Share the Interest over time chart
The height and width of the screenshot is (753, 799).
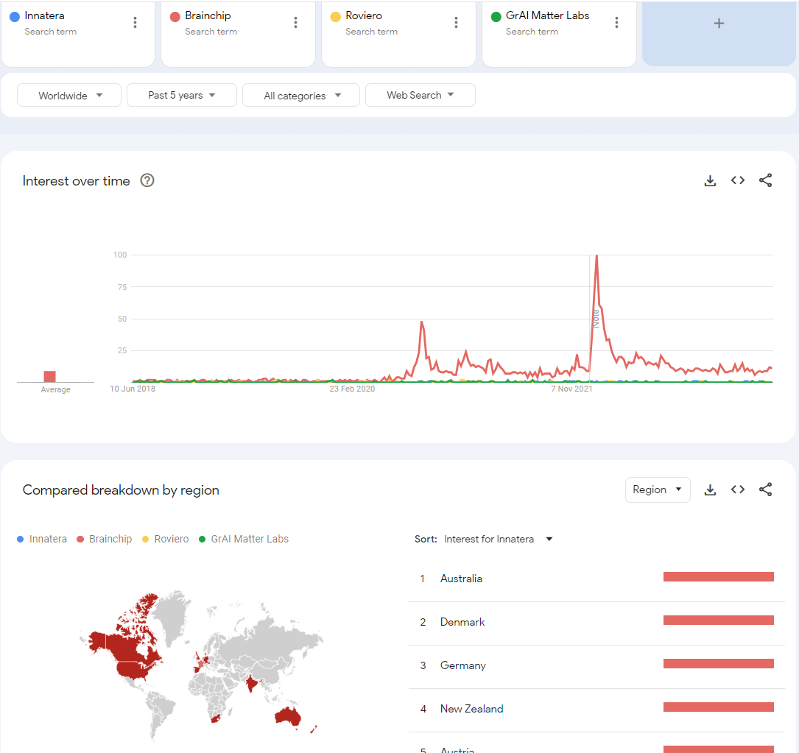pyautogui.click(x=765, y=180)
